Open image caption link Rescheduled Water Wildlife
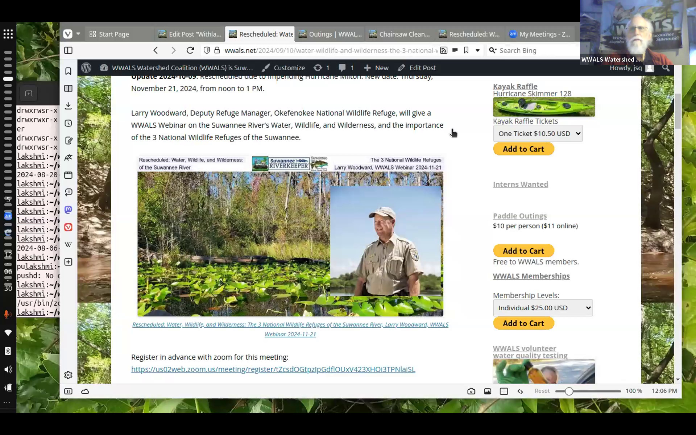Viewport: 696px width, 435px height. [290, 329]
